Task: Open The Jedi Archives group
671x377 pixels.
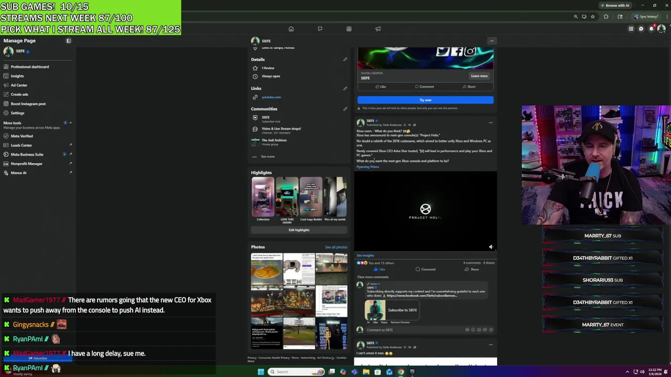Action: 274,141
